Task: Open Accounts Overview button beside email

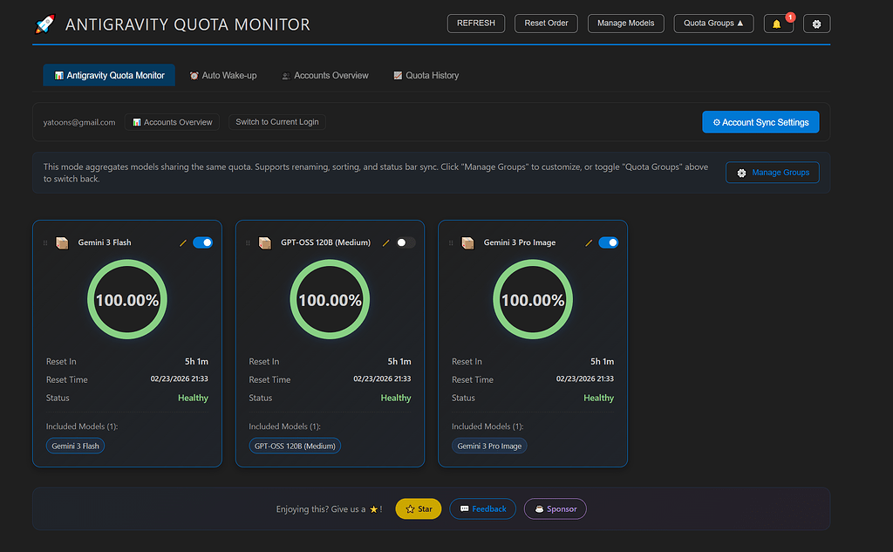Action: coord(172,122)
